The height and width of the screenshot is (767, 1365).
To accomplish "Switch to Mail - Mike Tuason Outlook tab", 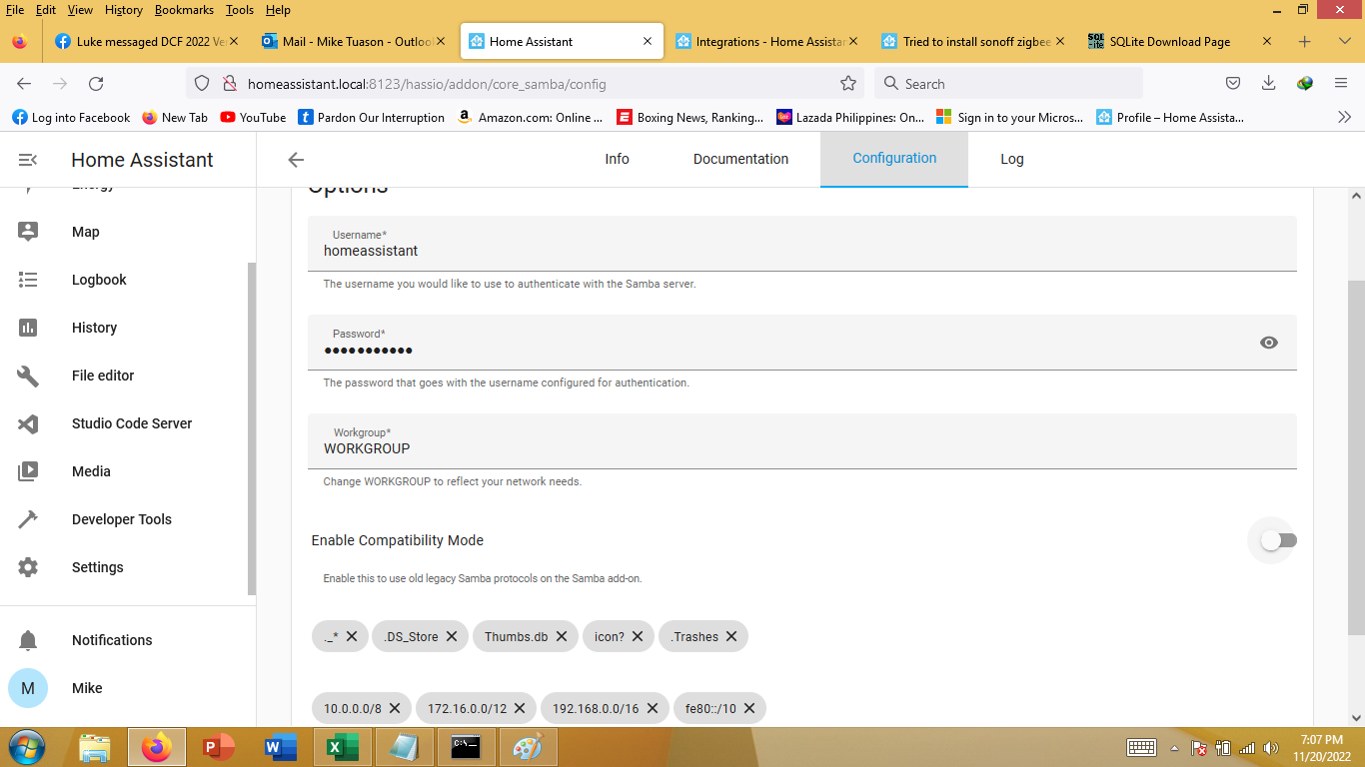I will click(351, 42).
